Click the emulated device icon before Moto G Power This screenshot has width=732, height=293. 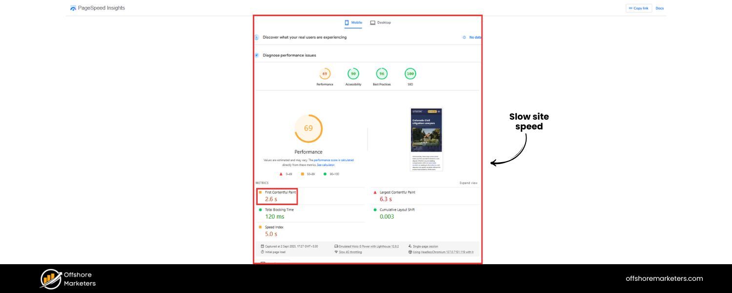(335, 247)
